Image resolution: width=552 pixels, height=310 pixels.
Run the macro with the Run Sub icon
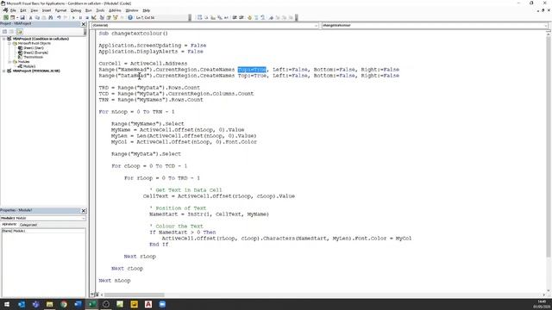coord(73,17)
